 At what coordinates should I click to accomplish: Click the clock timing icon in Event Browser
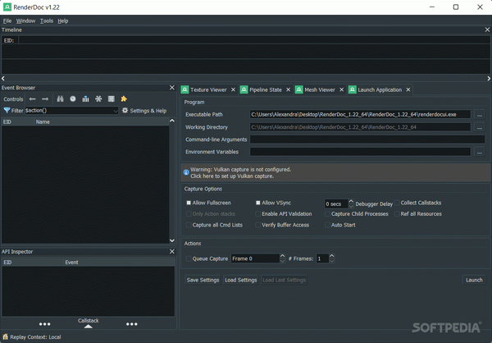73,99
